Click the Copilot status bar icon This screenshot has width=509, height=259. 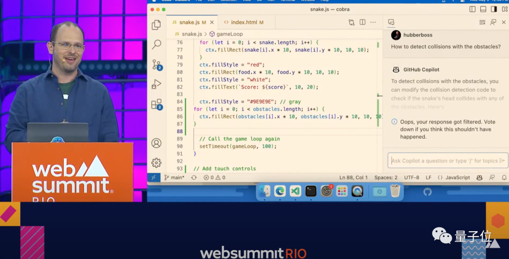click(x=479, y=178)
